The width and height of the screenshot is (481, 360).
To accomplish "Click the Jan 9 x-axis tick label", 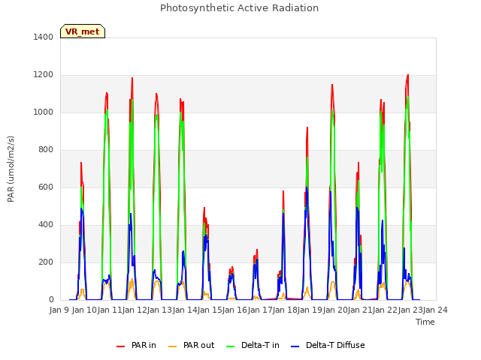I will pyautogui.click(x=59, y=310).
